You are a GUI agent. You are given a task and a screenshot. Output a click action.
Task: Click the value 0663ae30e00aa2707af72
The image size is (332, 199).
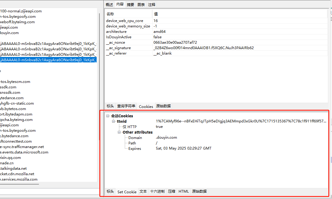pos(175,43)
